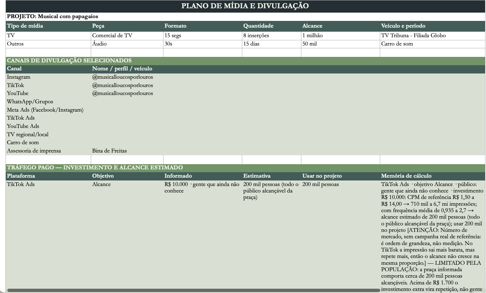Select the '8 inserções' quantity cell
The height and width of the screenshot is (293, 486).
coord(271,36)
